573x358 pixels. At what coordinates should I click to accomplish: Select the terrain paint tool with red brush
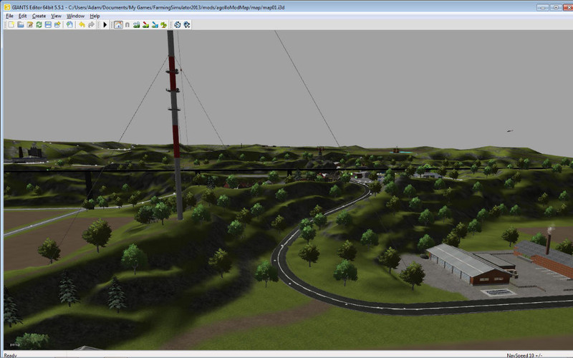tap(145, 24)
